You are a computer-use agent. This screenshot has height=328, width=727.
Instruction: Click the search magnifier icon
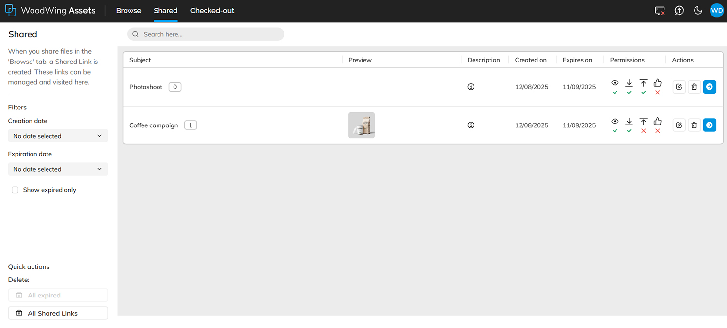click(135, 34)
